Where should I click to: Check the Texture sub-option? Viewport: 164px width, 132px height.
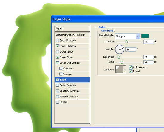[x=61, y=74]
